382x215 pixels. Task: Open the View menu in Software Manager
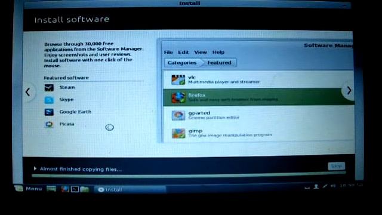point(201,52)
